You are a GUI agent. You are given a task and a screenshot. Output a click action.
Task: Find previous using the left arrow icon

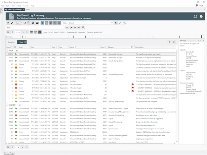[x=79, y=28]
